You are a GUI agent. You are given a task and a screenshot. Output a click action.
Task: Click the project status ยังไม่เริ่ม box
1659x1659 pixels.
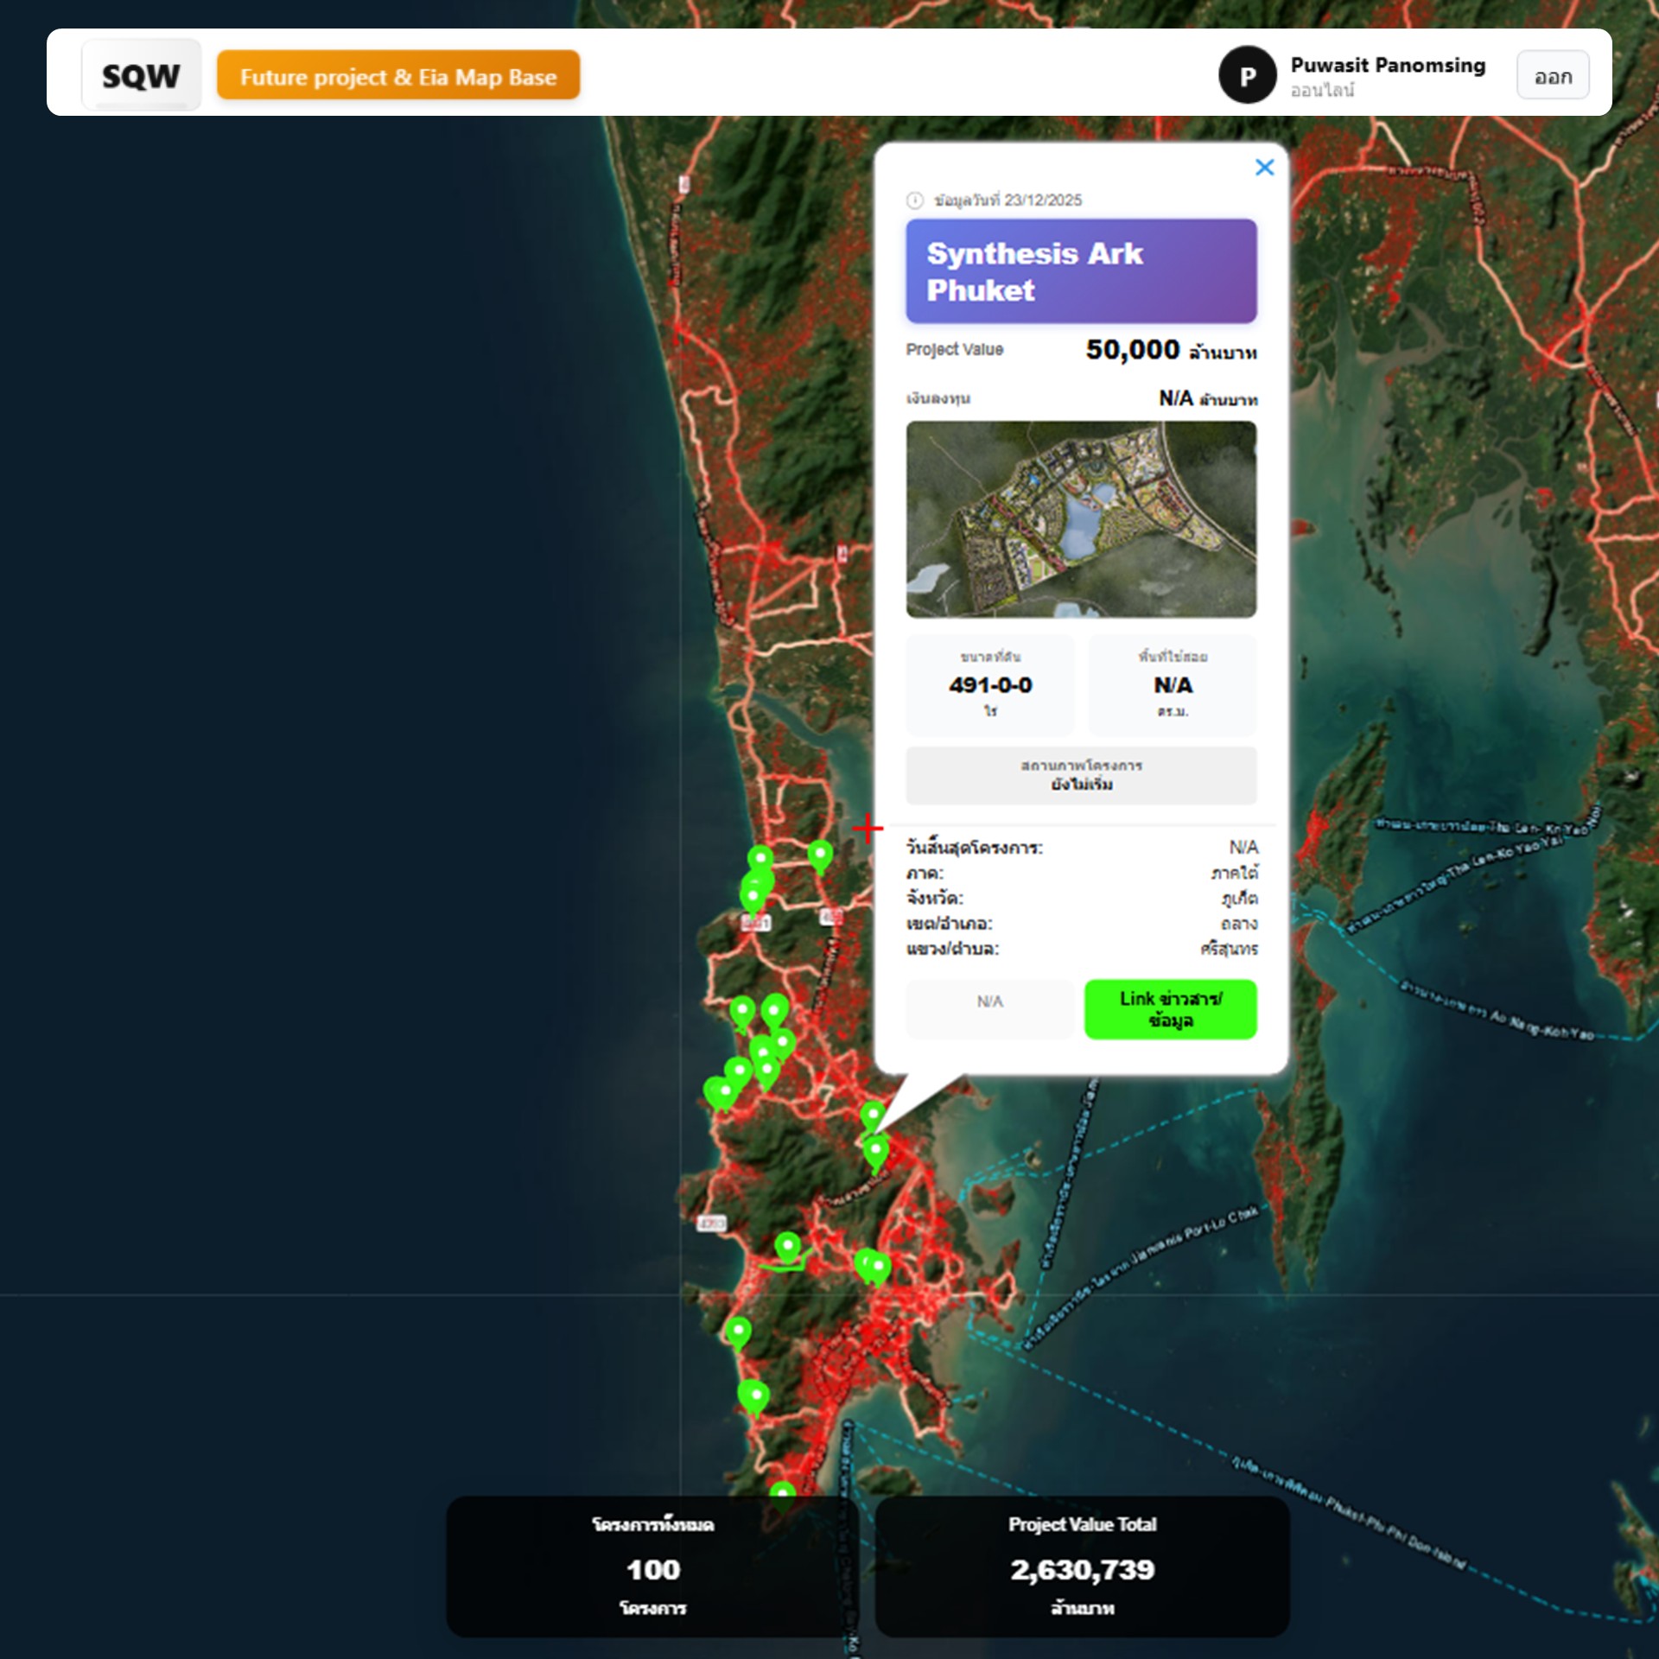point(1081,775)
